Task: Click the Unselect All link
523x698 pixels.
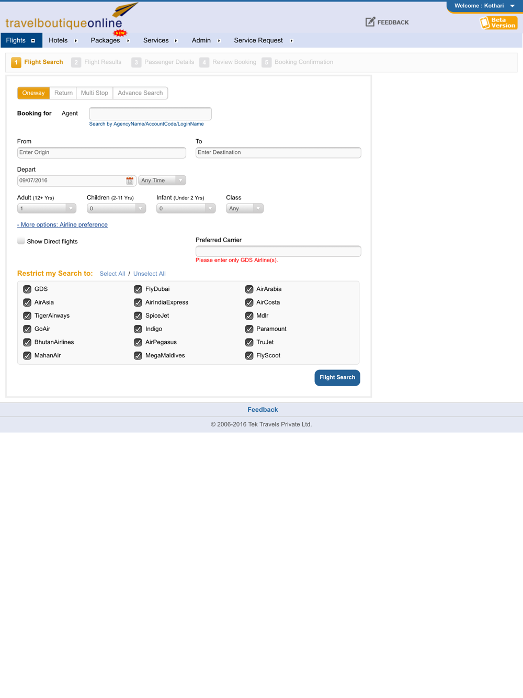Action: coord(150,274)
